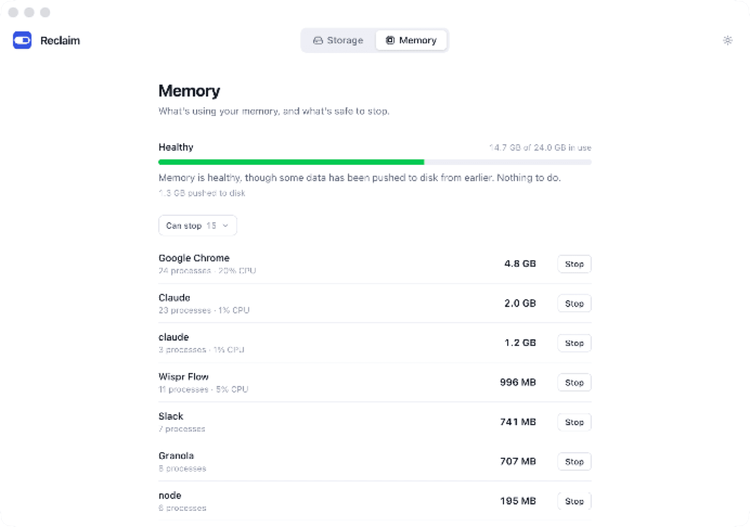Click the 195 MB memory value

pos(518,501)
